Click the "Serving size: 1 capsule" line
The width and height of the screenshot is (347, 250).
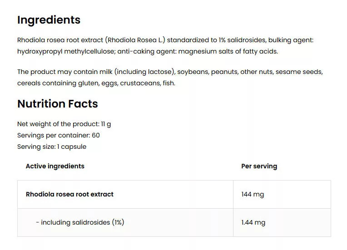coord(52,147)
